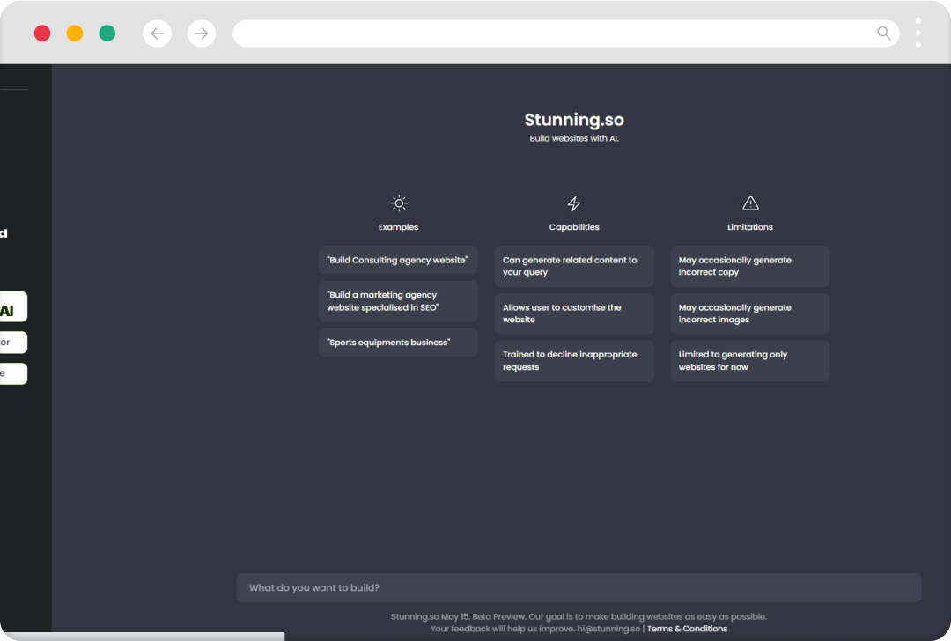Click "May occasionally generate incorrect copy" card
951x641 pixels.
pyautogui.click(x=749, y=266)
